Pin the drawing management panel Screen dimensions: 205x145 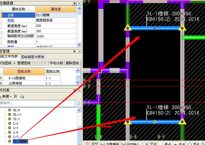pos(74,51)
